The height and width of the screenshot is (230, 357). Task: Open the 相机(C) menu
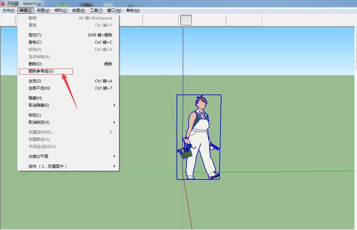coord(61,10)
